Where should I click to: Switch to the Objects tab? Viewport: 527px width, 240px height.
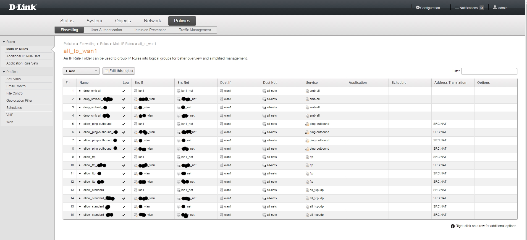tap(123, 21)
